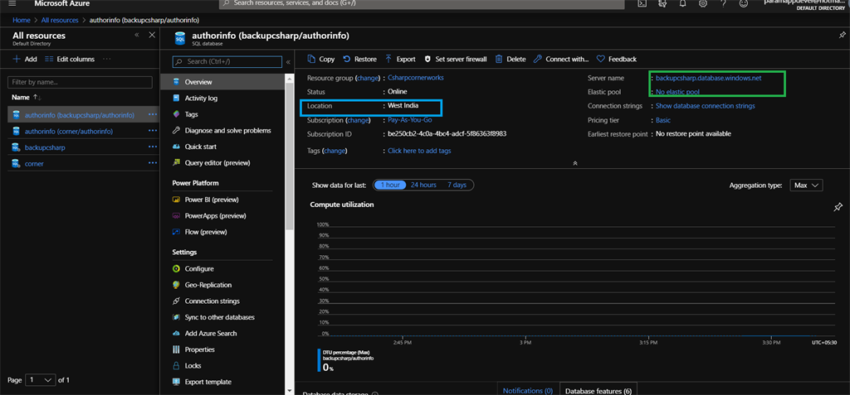Viewport: 850px width, 395px height.
Task: Click the Delete trash icon
Action: 499,59
